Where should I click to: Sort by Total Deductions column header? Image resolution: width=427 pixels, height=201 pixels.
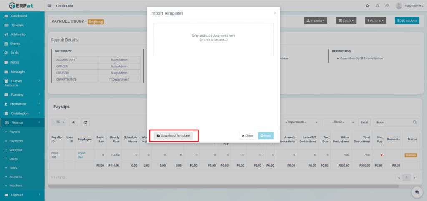[x=362, y=140]
